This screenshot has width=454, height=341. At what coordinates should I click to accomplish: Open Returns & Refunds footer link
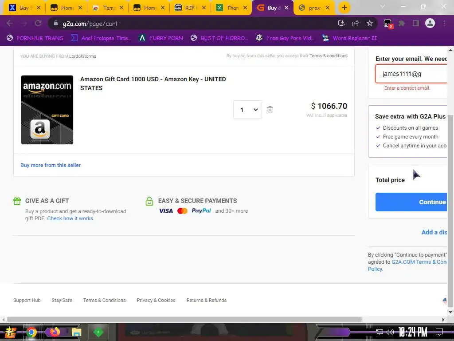tap(207, 301)
